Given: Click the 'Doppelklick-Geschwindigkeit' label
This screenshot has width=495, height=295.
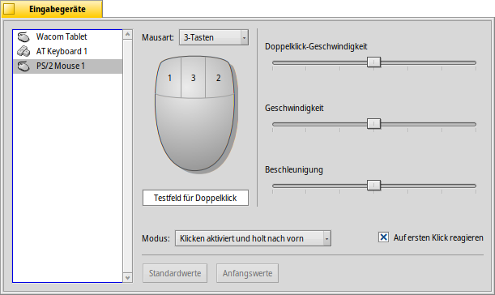Looking at the screenshot, I should (316, 47).
